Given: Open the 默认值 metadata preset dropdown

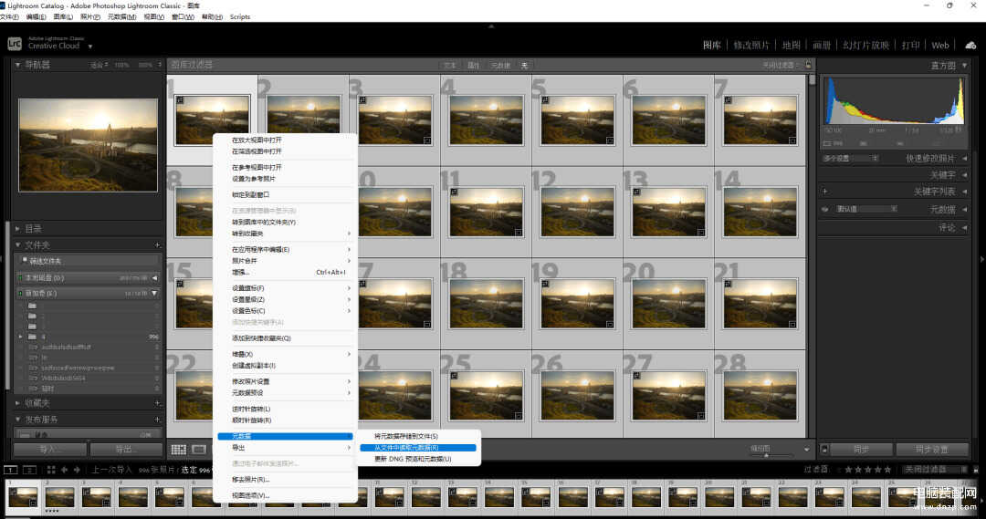Looking at the screenshot, I should 865,209.
